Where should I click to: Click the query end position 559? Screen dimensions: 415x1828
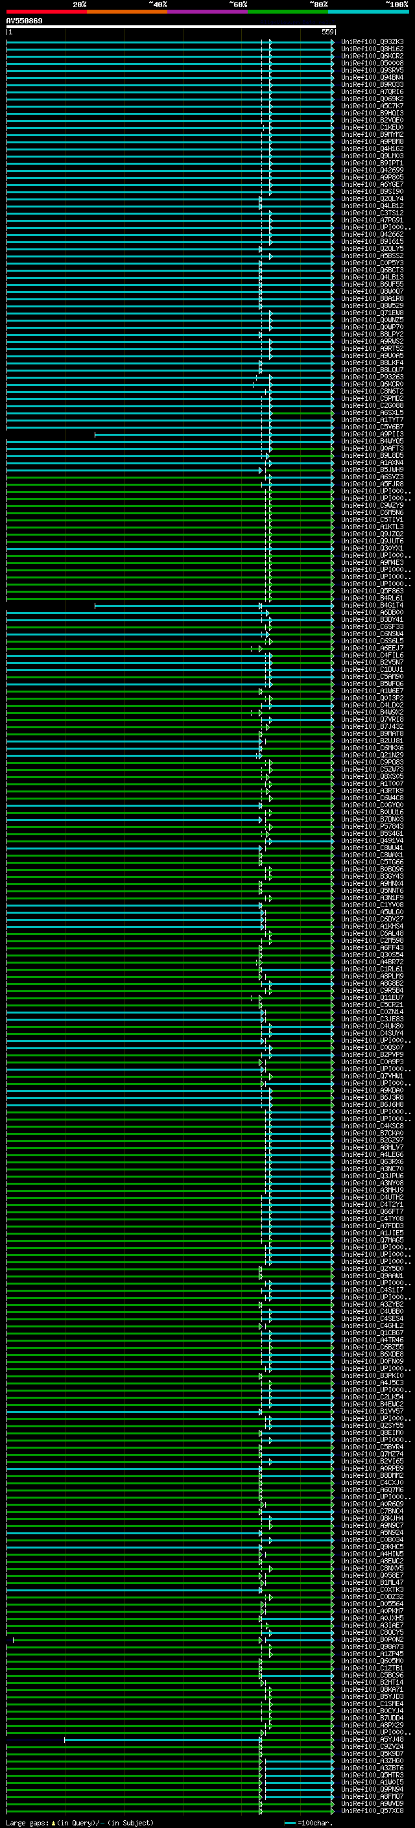[x=327, y=32]
